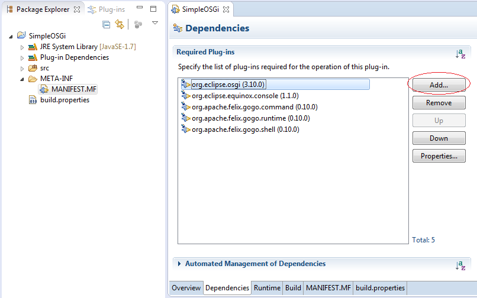477x298 pixels.
Task: Sort Automated Management section alphabetically icon
Action: pyautogui.click(x=460, y=265)
